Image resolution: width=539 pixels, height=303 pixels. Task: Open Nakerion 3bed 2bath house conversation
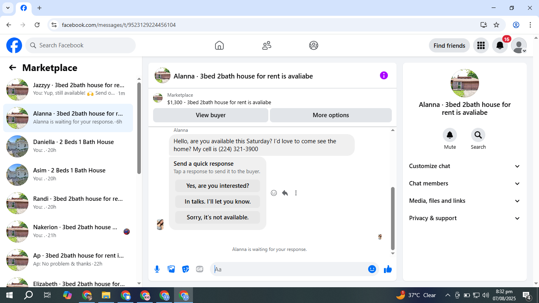(x=68, y=232)
